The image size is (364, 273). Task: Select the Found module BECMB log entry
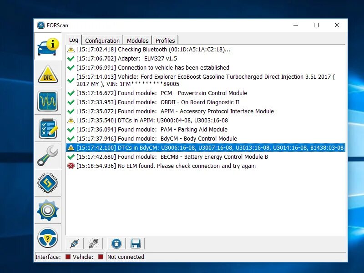206,157
